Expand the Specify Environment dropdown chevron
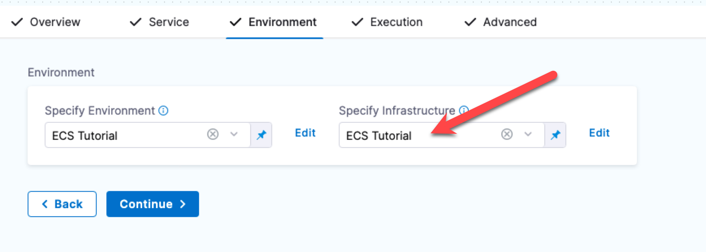 pos(234,134)
